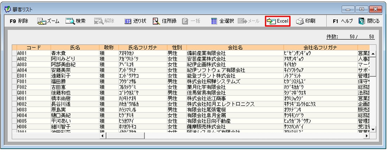
Task: Open 送り状 invoice function
Action: (x=135, y=21)
